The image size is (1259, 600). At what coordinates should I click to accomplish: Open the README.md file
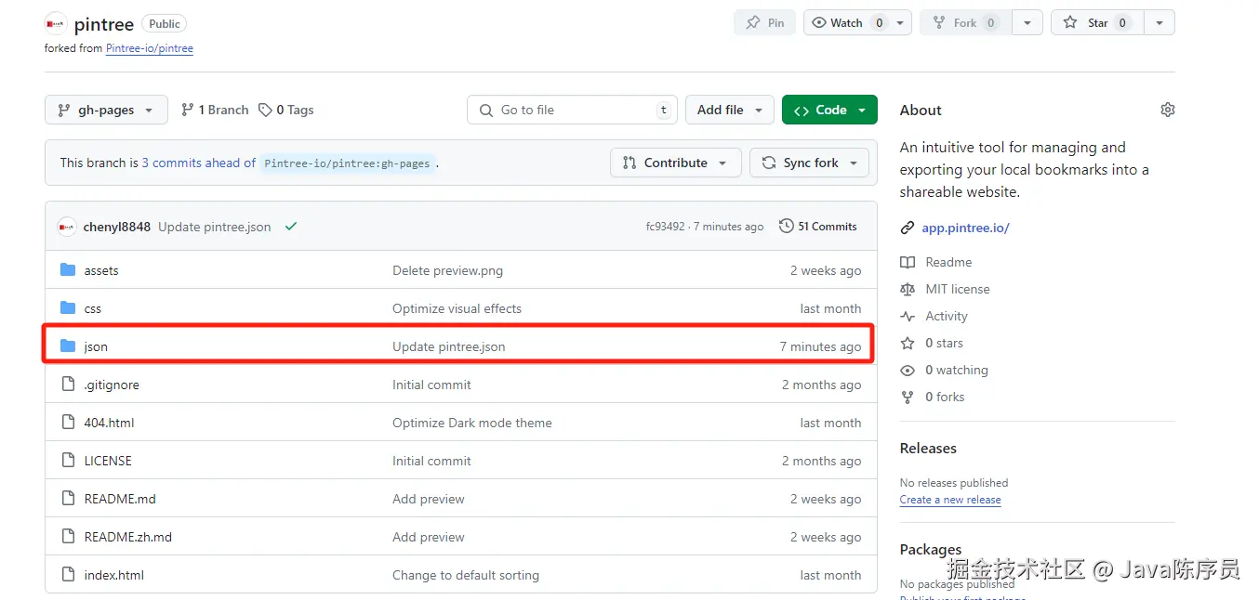(120, 499)
